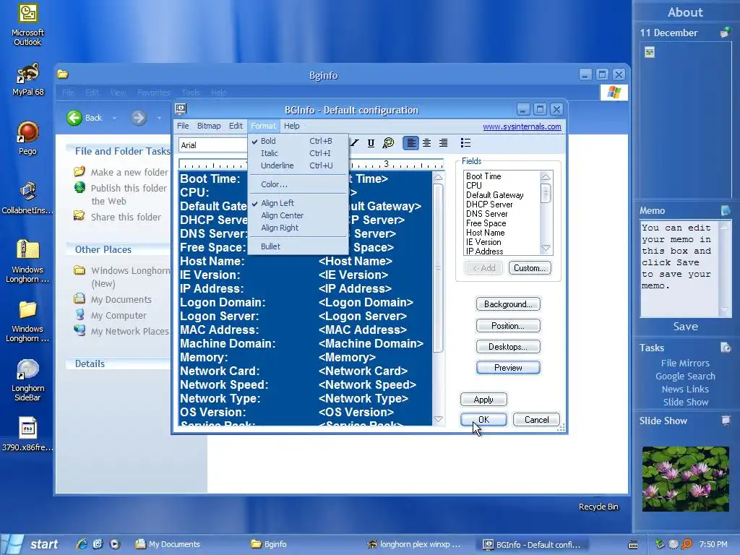Click the align center toolbar icon
The image size is (740, 555).
pos(426,142)
